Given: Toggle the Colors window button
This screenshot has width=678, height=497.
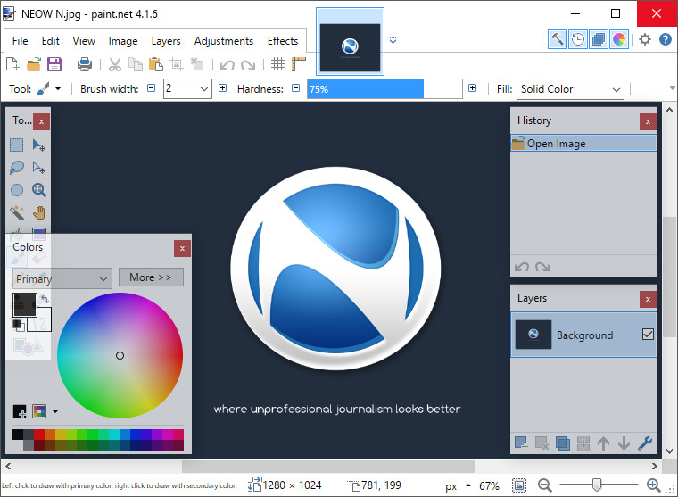Looking at the screenshot, I should [x=618, y=39].
